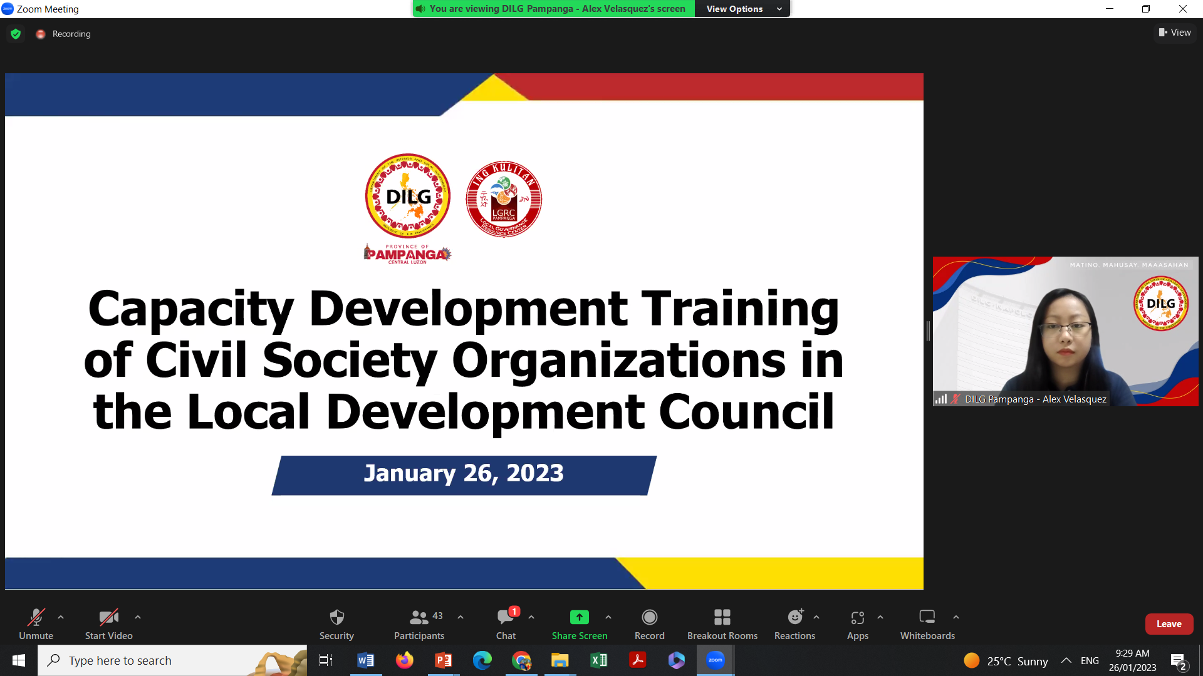Open Adobe Acrobat from the taskbar
The image size is (1203, 676).
click(637, 660)
